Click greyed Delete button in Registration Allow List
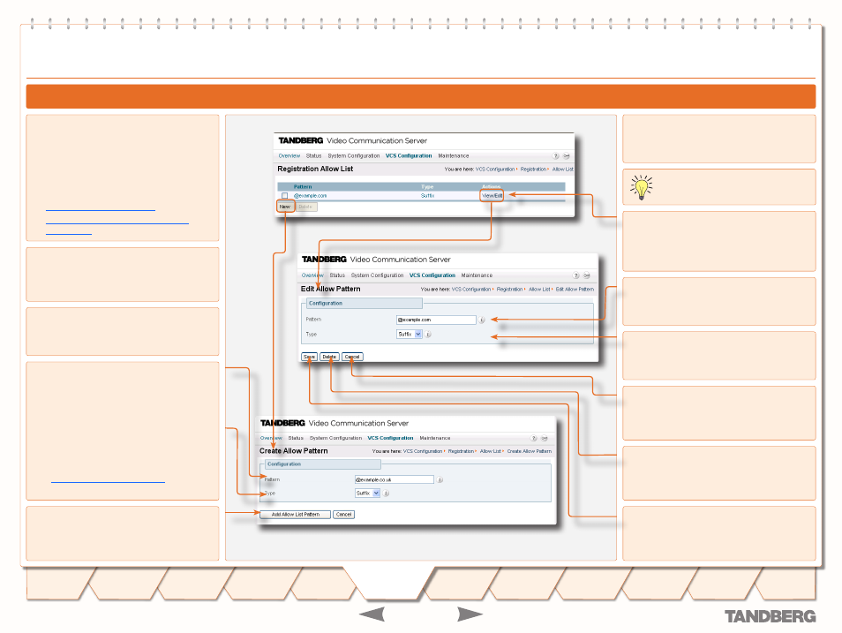The width and height of the screenshot is (842, 633). (x=305, y=207)
